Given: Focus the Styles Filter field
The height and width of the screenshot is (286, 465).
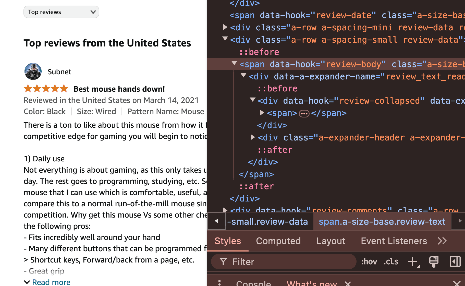Looking at the screenshot, I should click(x=284, y=262).
